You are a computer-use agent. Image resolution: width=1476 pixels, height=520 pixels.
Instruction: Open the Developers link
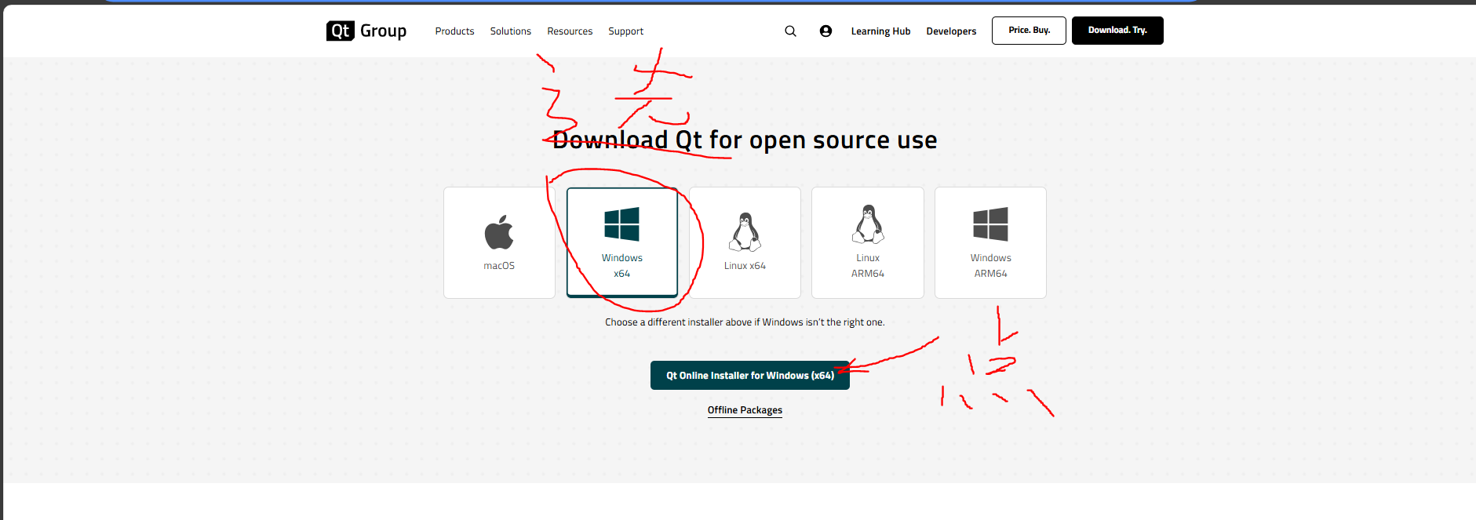[951, 31]
